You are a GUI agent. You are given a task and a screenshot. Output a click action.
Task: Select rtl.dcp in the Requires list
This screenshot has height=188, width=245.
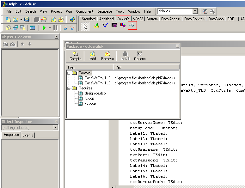click(x=89, y=98)
